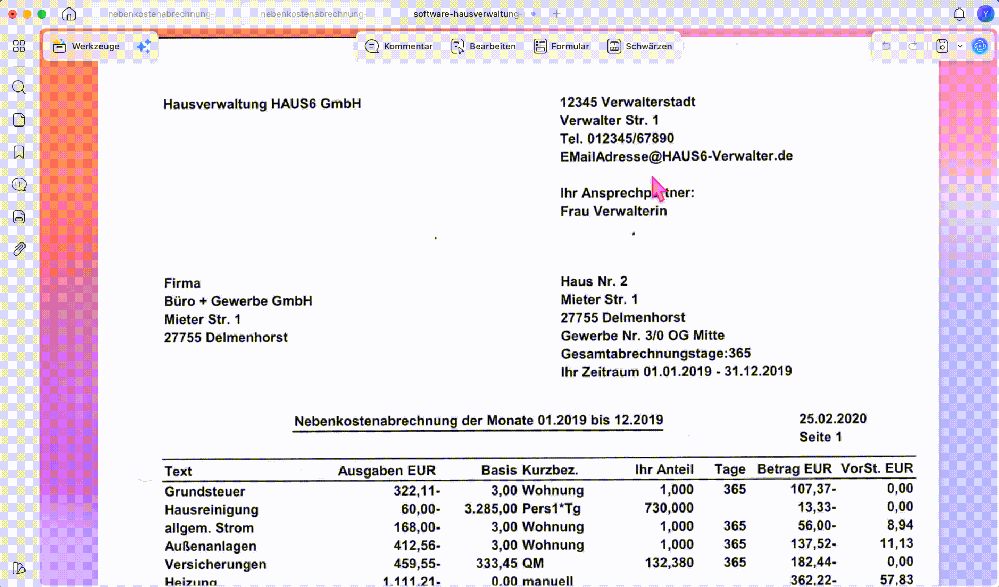Switch to Formular mode
Image resolution: width=999 pixels, height=587 pixels.
coord(562,46)
